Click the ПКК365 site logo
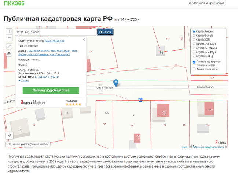The height and width of the screenshot is (176, 238). (x=14, y=3)
